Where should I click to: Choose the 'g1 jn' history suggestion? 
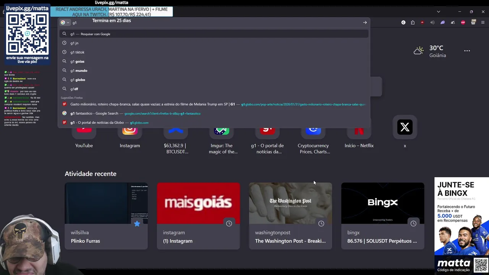tap(214, 43)
